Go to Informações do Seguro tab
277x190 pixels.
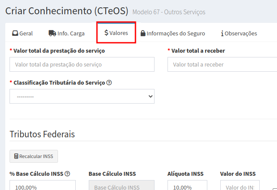pyautogui.click(x=173, y=33)
